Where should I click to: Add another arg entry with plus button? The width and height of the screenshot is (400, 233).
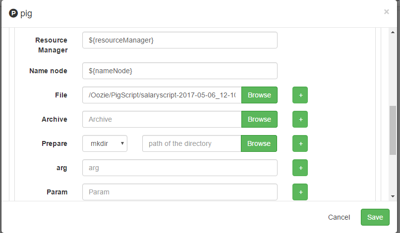coord(300,168)
